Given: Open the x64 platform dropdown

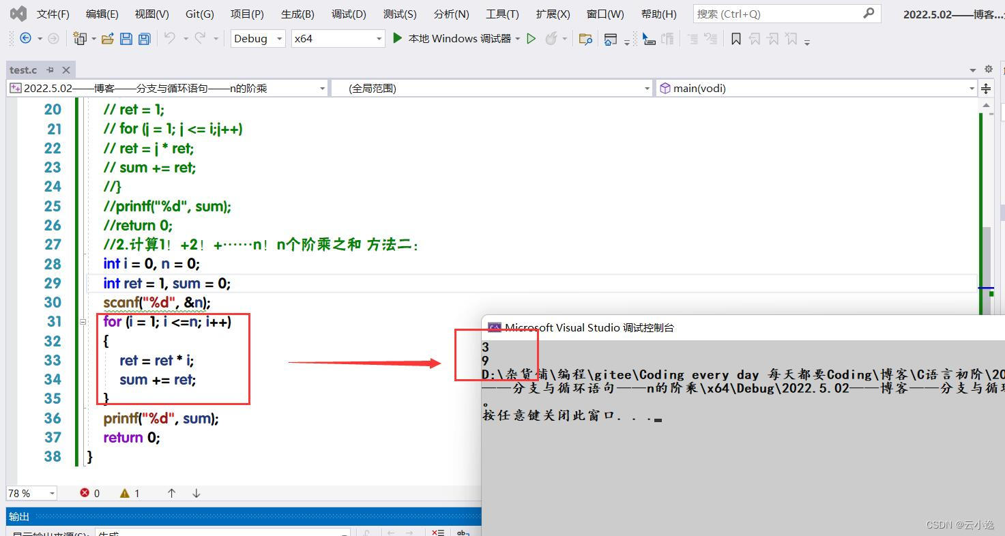Looking at the screenshot, I should (338, 39).
